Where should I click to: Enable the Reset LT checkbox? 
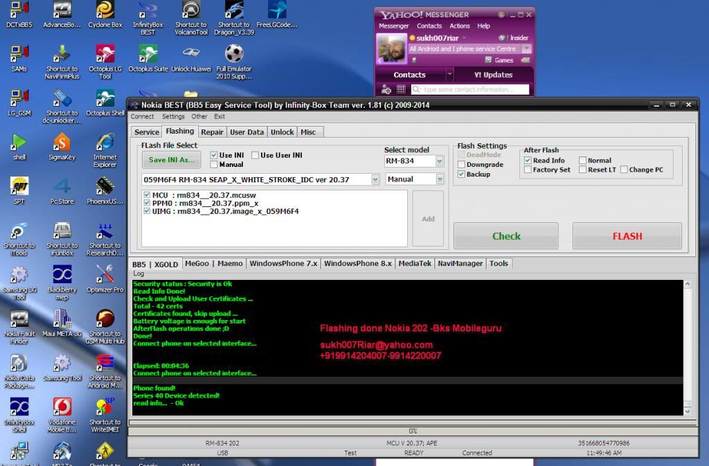click(583, 170)
